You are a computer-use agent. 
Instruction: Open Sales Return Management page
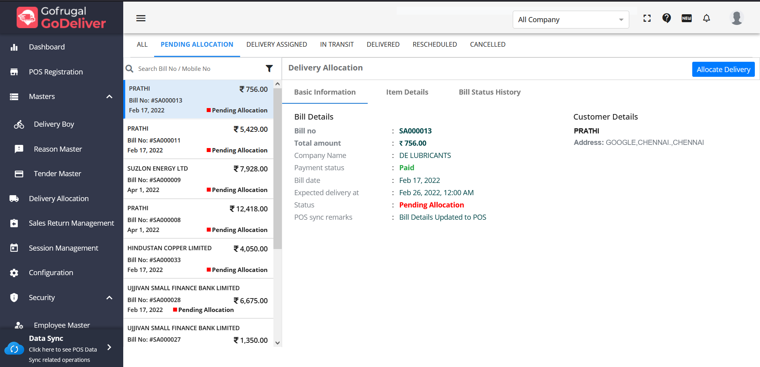coord(71,223)
